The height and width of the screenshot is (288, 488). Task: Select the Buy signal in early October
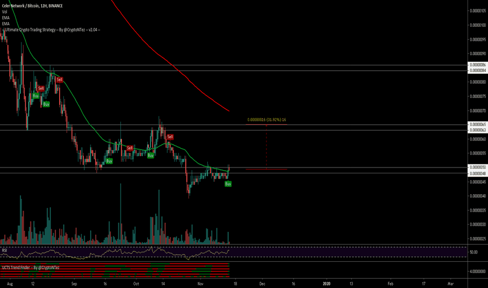151,156
